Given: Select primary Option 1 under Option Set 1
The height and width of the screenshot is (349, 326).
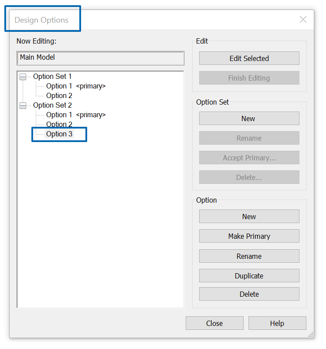Looking at the screenshot, I should tap(59, 86).
